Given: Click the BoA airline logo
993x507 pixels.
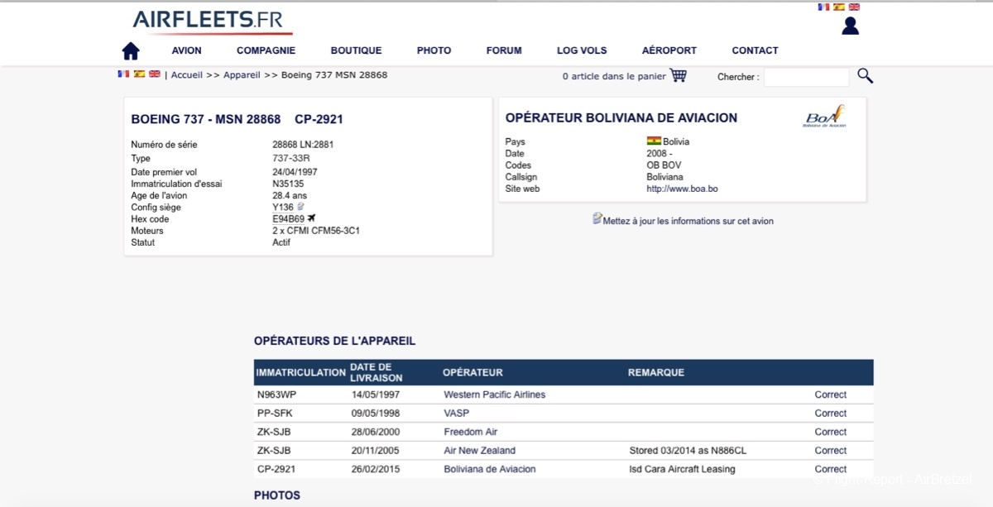Looking at the screenshot, I should [x=824, y=117].
